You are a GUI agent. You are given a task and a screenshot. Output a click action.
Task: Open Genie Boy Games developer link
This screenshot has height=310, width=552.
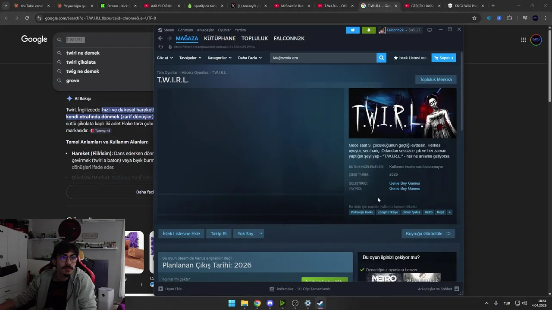click(405, 183)
